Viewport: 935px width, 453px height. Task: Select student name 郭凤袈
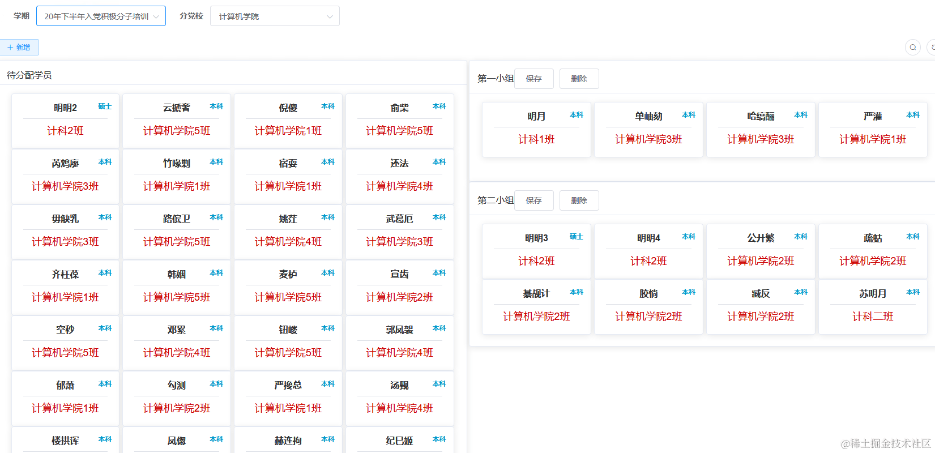[x=399, y=330]
